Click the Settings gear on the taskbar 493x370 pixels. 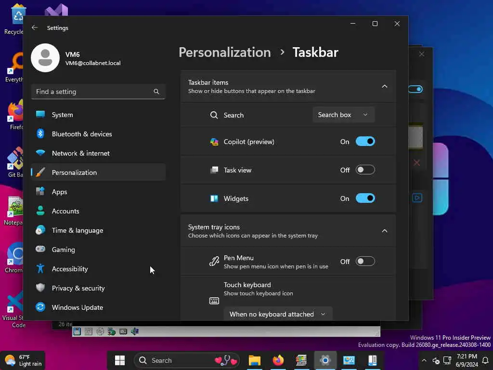(325, 360)
